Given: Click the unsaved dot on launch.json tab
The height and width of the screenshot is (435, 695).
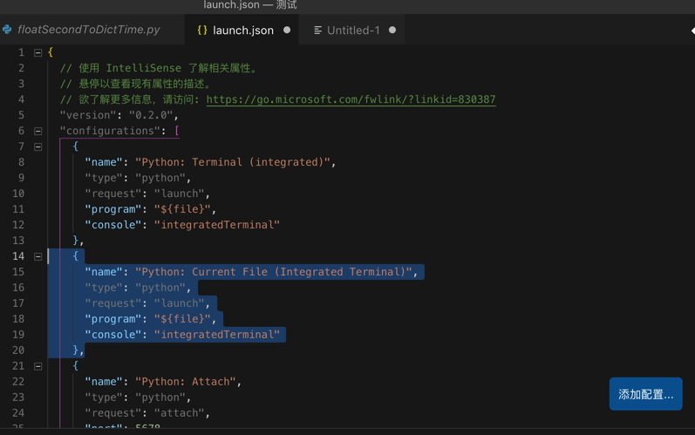Looking at the screenshot, I should click(x=287, y=30).
